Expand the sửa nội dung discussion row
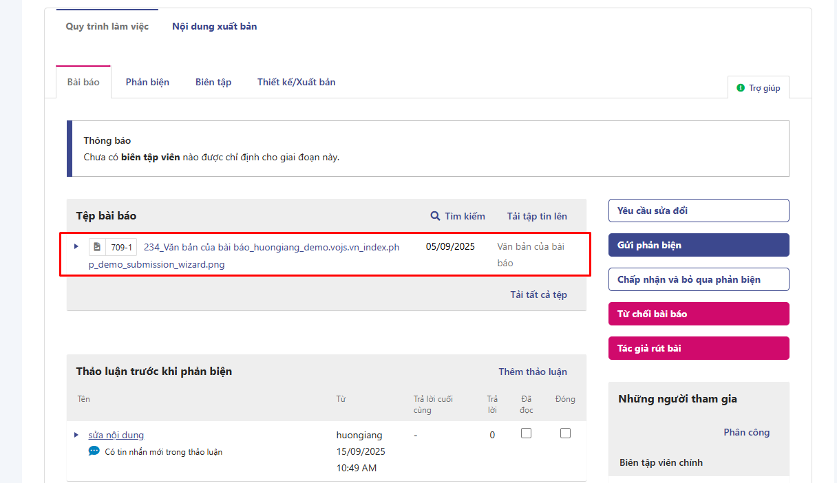The width and height of the screenshot is (837, 483). coord(76,435)
